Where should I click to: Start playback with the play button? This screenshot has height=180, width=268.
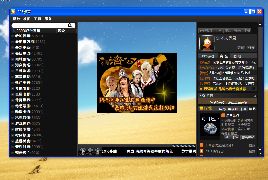[83, 151]
